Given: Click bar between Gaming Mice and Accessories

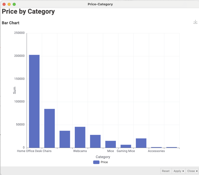Looking at the screenshot, I should pos(141,143).
